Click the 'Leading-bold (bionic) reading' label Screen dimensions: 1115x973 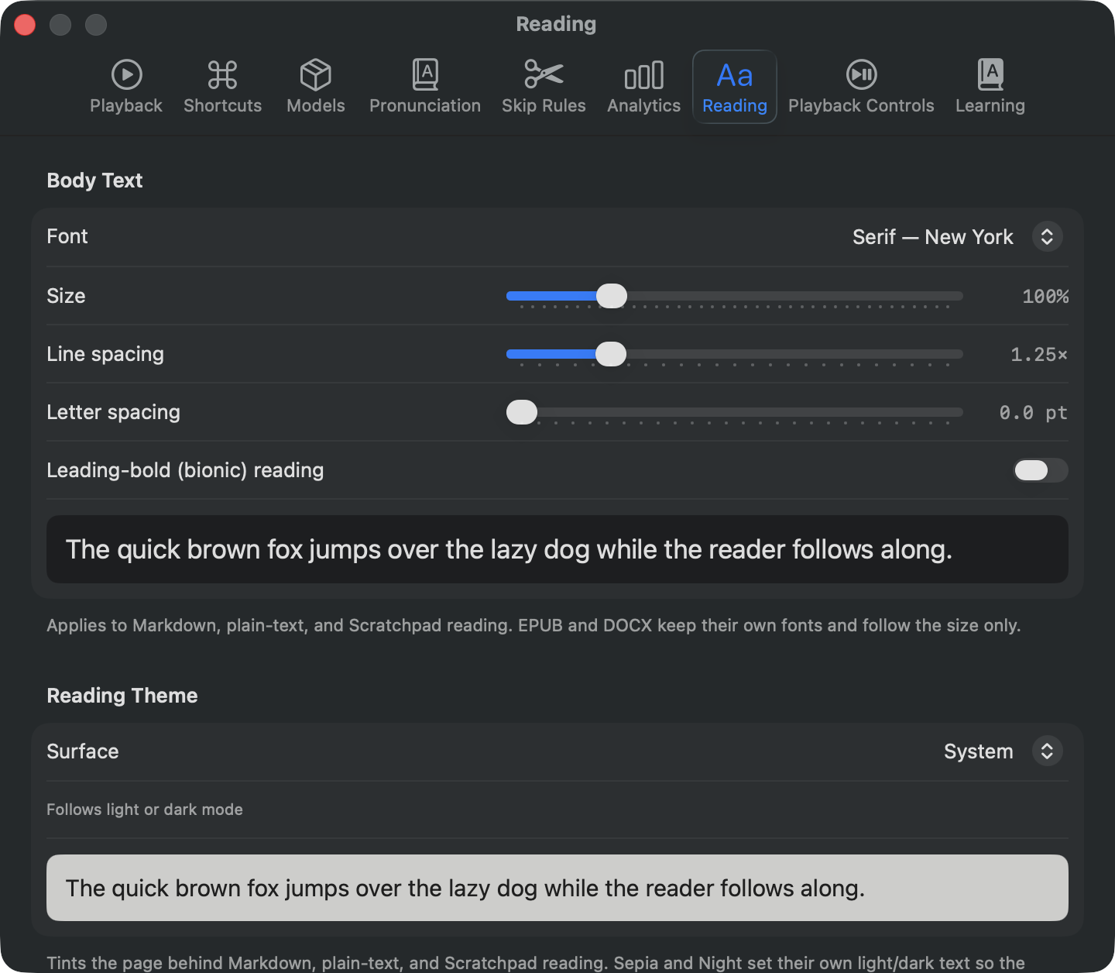click(185, 470)
